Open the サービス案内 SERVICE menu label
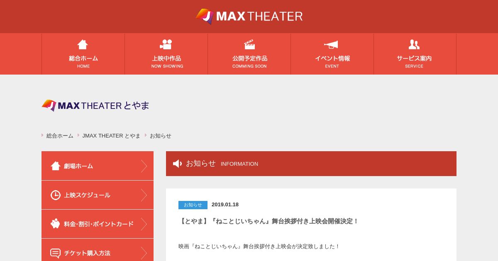This screenshot has width=498, height=261. [x=414, y=61]
